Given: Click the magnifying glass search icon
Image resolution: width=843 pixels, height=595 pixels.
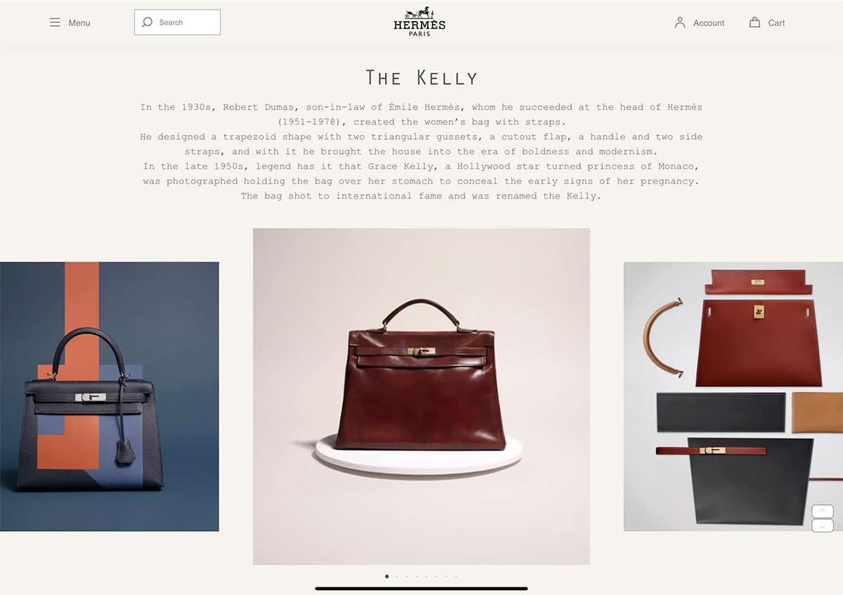Looking at the screenshot, I should click(x=147, y=22).
